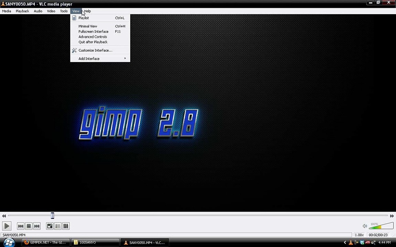Image resolution: width=396 pixels, height=247 pixels.
Task: Expand the Add Interface submenu
Action: click(100, 59)
